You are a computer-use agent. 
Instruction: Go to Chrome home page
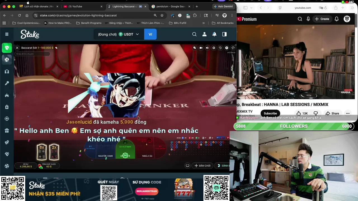27,15
